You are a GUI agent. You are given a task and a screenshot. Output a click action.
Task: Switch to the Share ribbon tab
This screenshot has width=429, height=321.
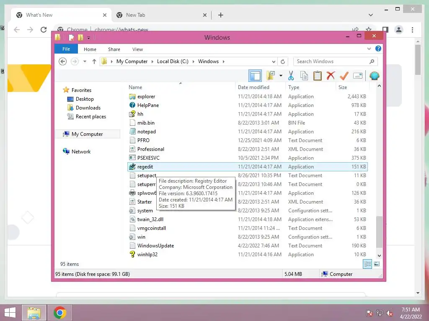tap(114, 49)
